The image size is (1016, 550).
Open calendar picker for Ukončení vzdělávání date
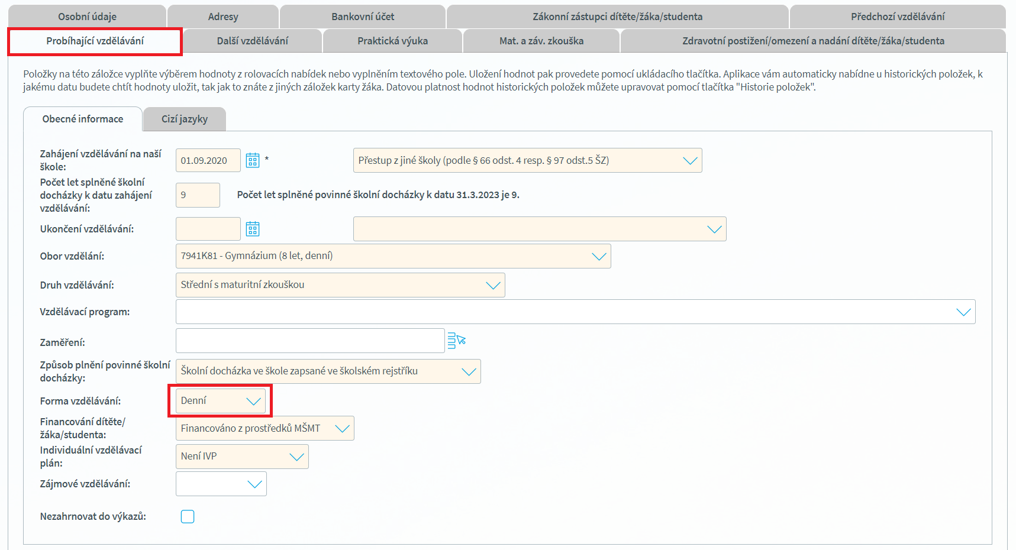(x=253, y=229)
